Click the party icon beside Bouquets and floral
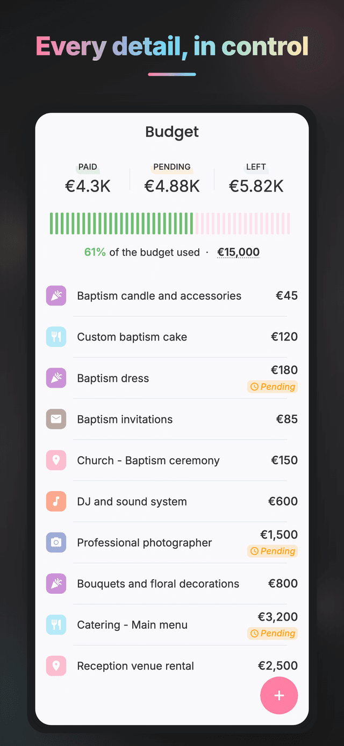This screenshot has width=344, height=746. click(56, 584)
